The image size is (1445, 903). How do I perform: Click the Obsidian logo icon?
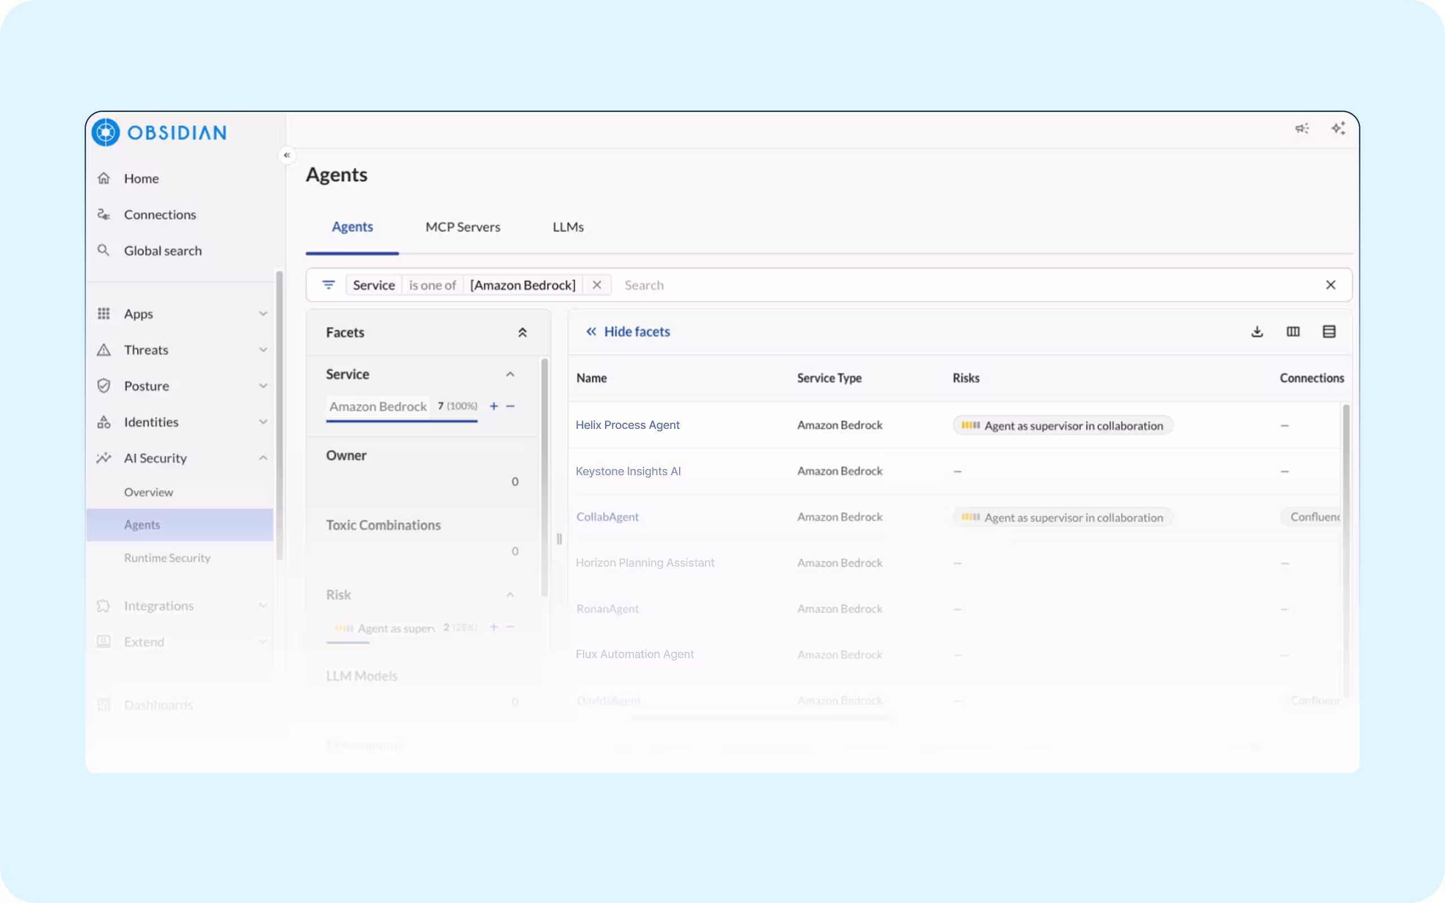click(106, 132)
